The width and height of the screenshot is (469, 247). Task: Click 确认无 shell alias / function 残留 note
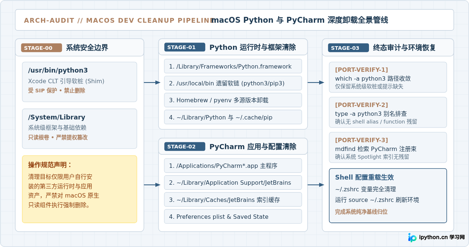(x=376, y=122)
